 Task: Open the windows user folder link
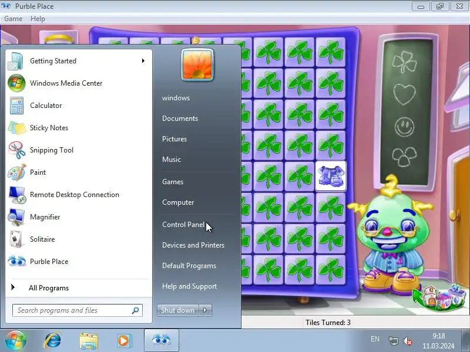[176, 98]
